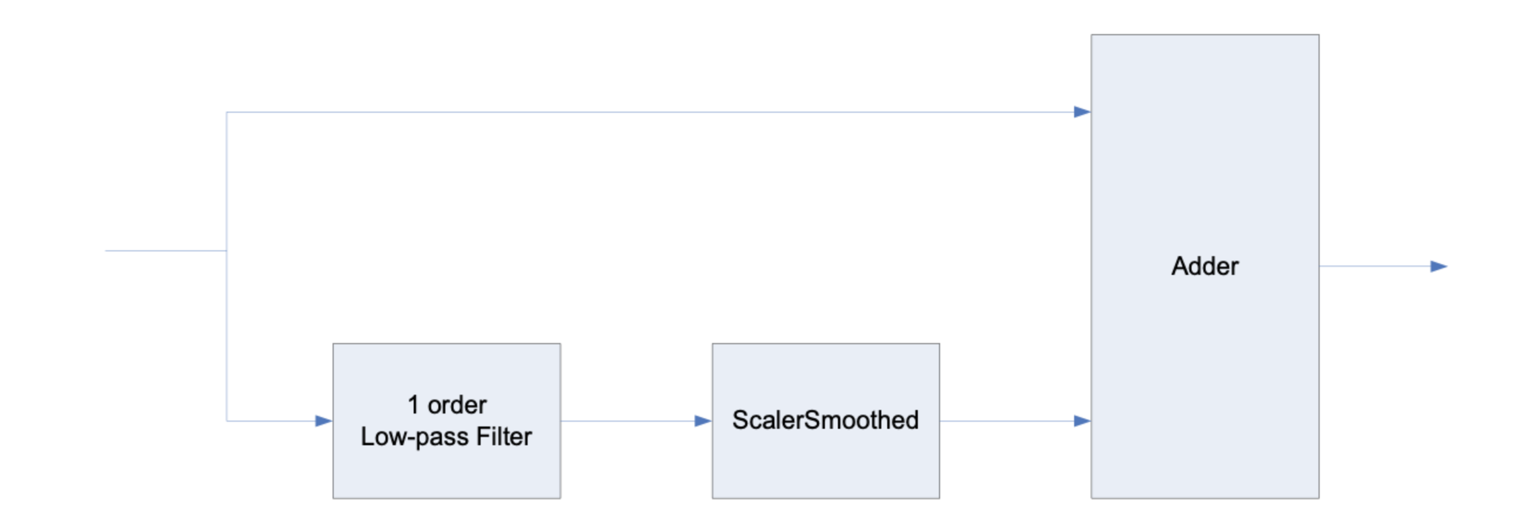Select the input line left of the branch
1523x531 pixels.
tap(166, 251)
